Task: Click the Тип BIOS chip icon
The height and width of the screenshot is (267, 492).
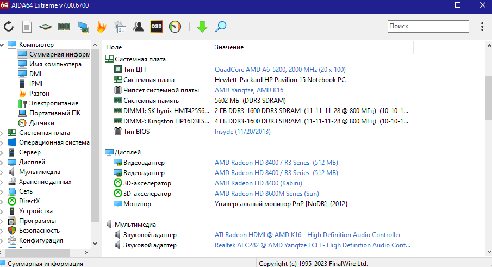Action: click(x=117, y=132)
